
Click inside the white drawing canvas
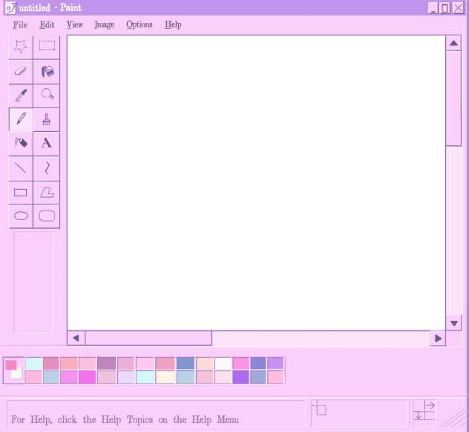click(256, 183)
